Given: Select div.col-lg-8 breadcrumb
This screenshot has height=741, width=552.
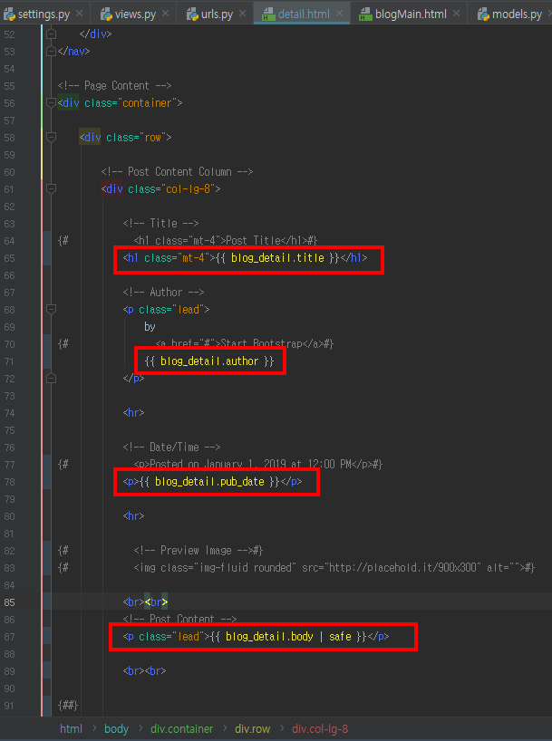Looking at the screenshot, I should pos(320,728).
